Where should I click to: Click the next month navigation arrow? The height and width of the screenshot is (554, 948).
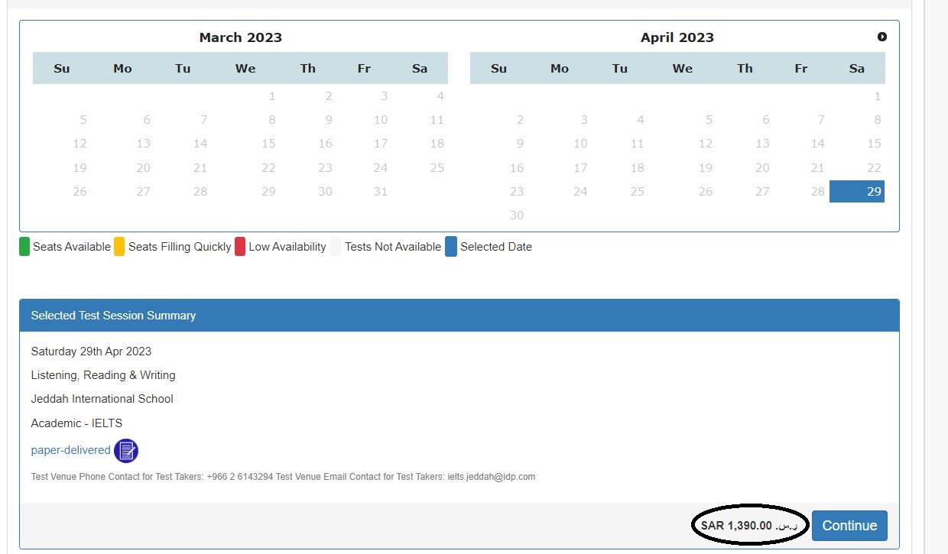point(882,36)
